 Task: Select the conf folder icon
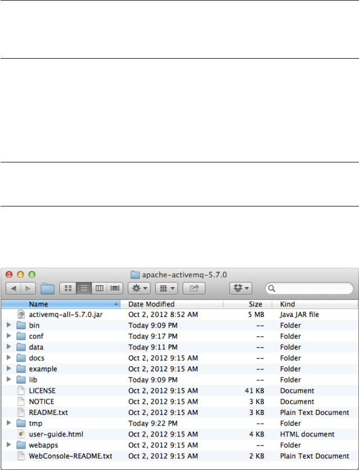pyautogui.click(x=21, y=336)
